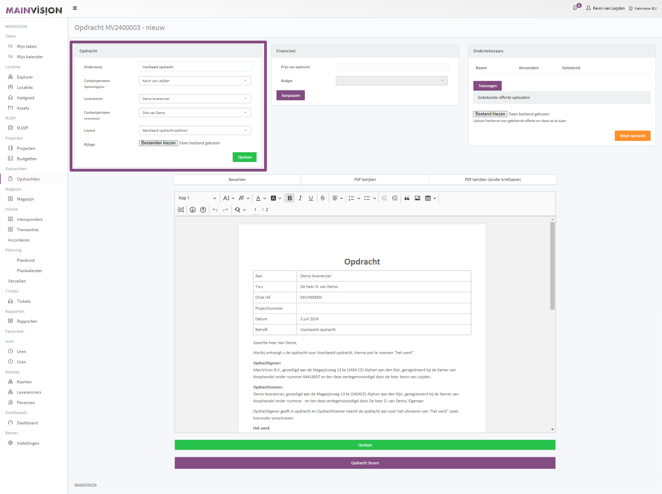Image resolution: width=662 pixels, height=494 pixels.
Task: Apply strikethrough to text
Action: pyautogui.click(x=323, y=198)
